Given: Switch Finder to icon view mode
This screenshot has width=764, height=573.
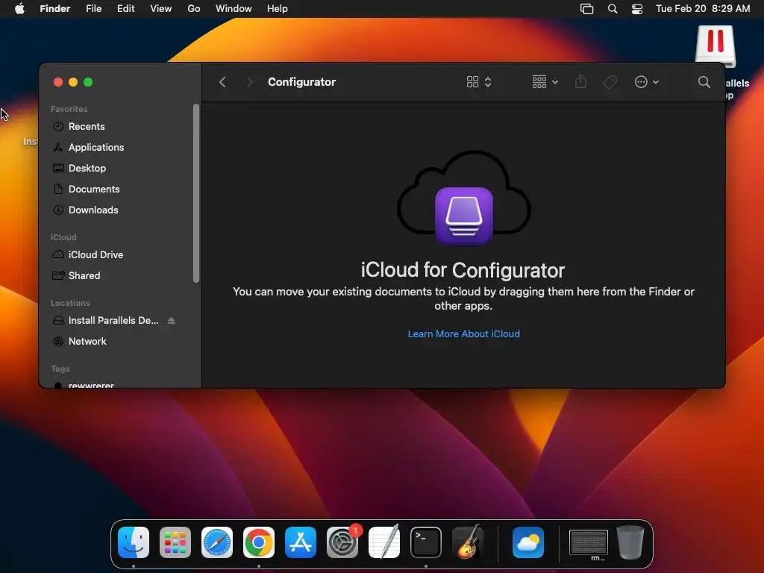Looking at the screenshot, I should click(x=478, y=82).
